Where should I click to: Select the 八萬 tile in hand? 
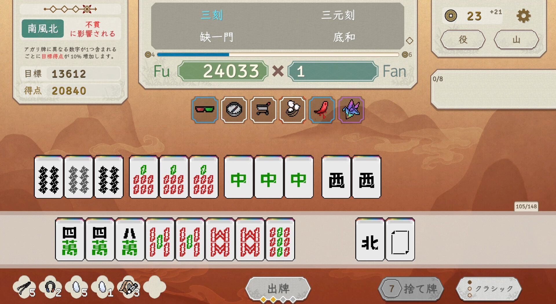pos(130,240)
